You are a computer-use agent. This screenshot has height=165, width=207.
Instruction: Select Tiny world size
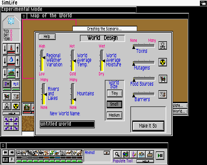114,93
